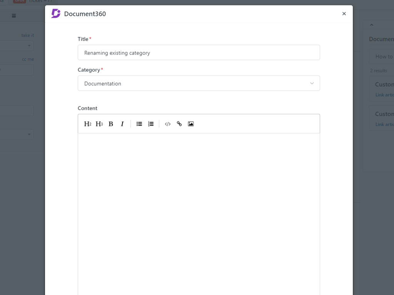Image resolution: width=394 pixels, height=295 pixels.
Task: Click the Title field with 'Renaming existing category'
Action: (x=199, y=53)
